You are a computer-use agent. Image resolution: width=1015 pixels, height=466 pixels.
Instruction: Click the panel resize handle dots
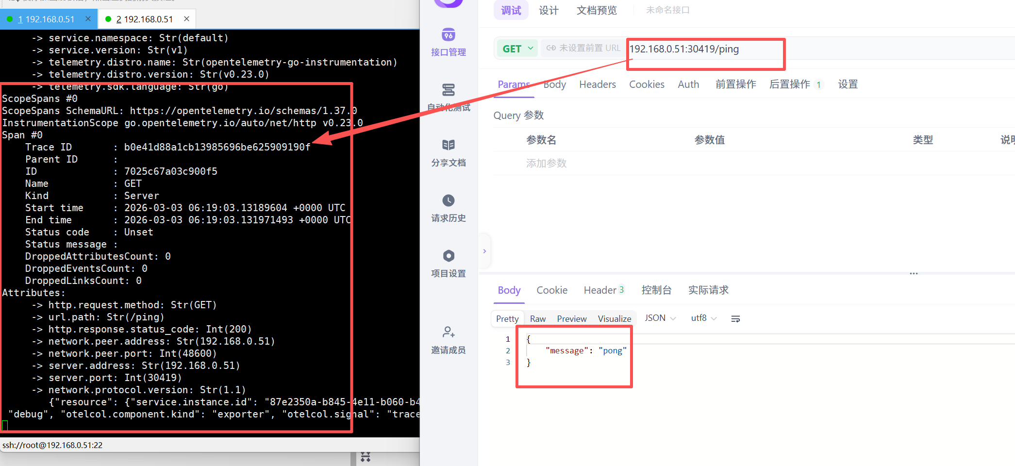[x=914, y=274]
